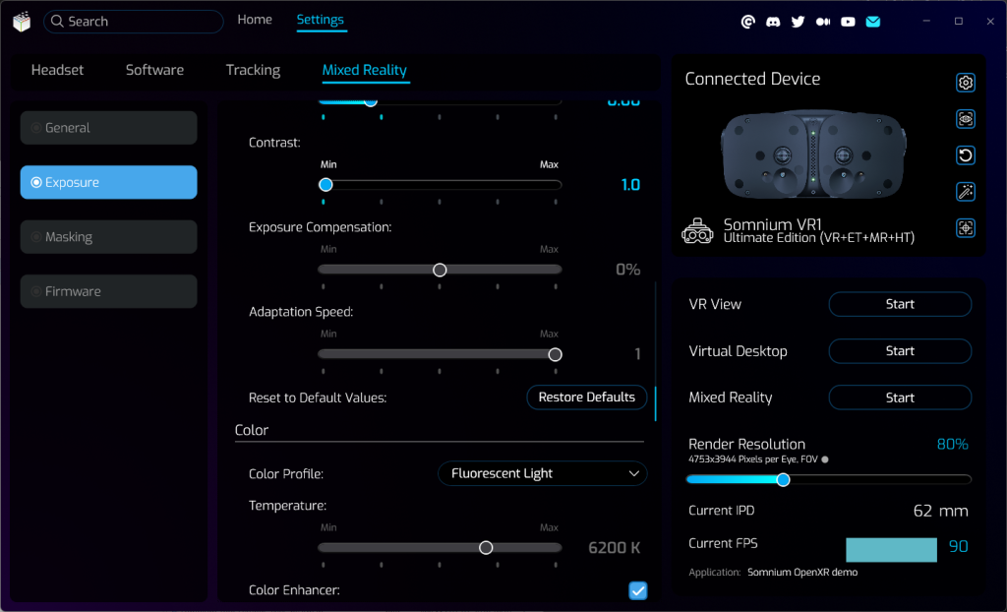Viewport: 1007px width, 612px height.
Task: Click the magic wand icon
Action: (x=966, y=192)
